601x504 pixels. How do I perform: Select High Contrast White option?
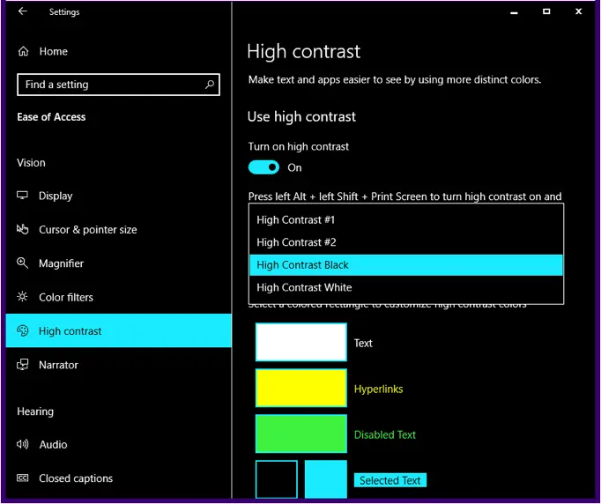(x=406, y=287)
